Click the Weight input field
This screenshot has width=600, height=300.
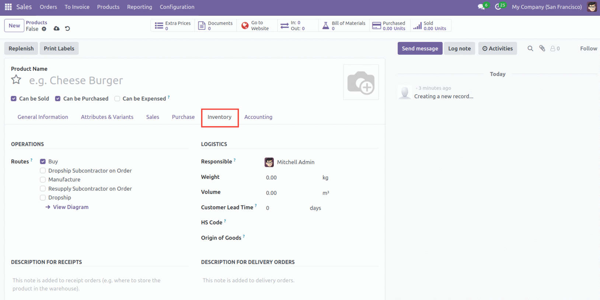(291, 177)
